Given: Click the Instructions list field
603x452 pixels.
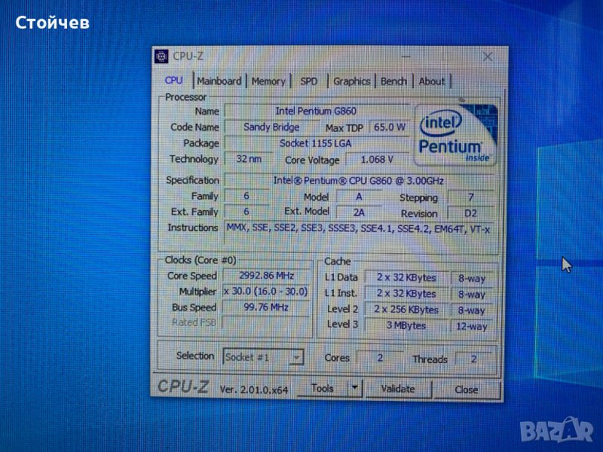Looking at the screenshot, I should (358, 228).
